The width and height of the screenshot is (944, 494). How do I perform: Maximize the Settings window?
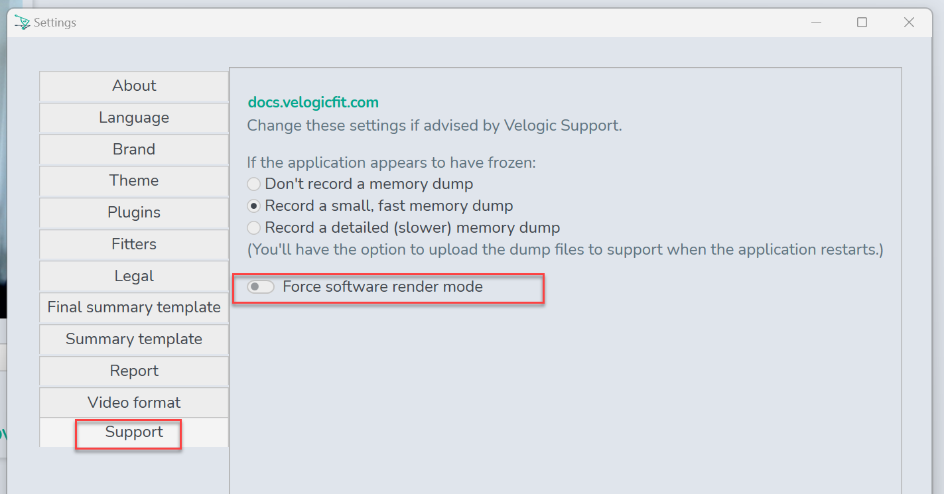click(862, 23)
